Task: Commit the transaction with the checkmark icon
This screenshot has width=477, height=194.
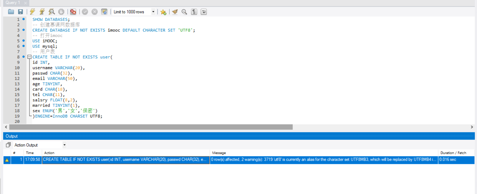Action: tap(85, 12)
